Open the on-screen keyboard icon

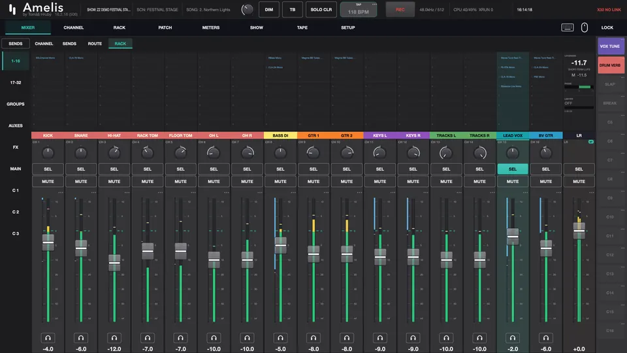point(568,27)
